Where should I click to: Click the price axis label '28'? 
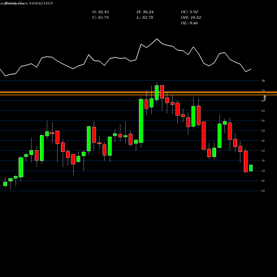[263, 181]
